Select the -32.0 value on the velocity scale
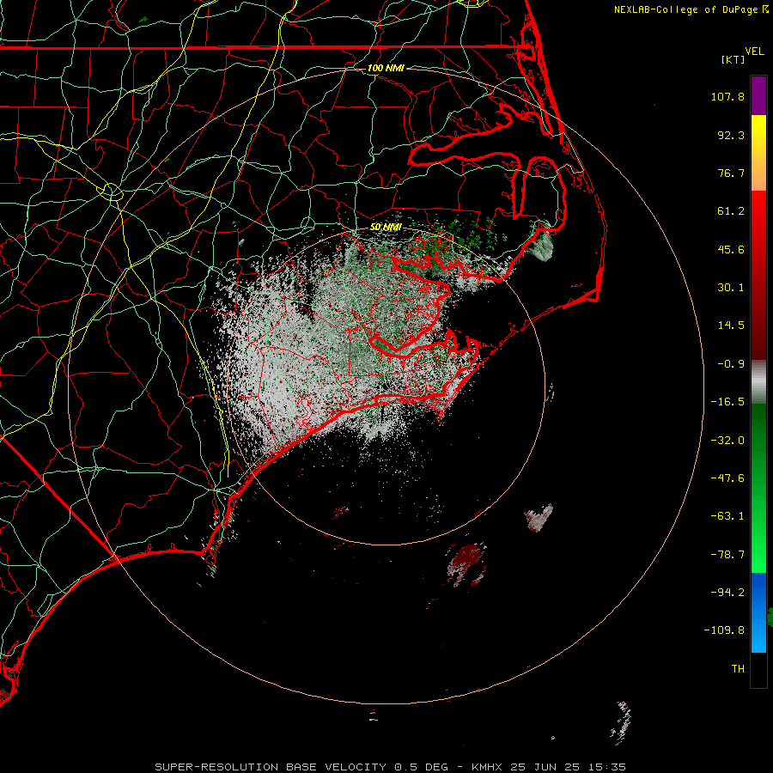Image resolution: width=773 pixels, height=773 pixels. (x=727, y=441)
